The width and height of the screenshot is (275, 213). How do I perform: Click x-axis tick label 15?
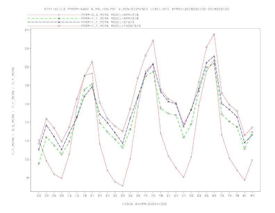[x=77, y=196]
